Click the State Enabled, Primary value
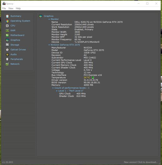 [x=84, y=30]
